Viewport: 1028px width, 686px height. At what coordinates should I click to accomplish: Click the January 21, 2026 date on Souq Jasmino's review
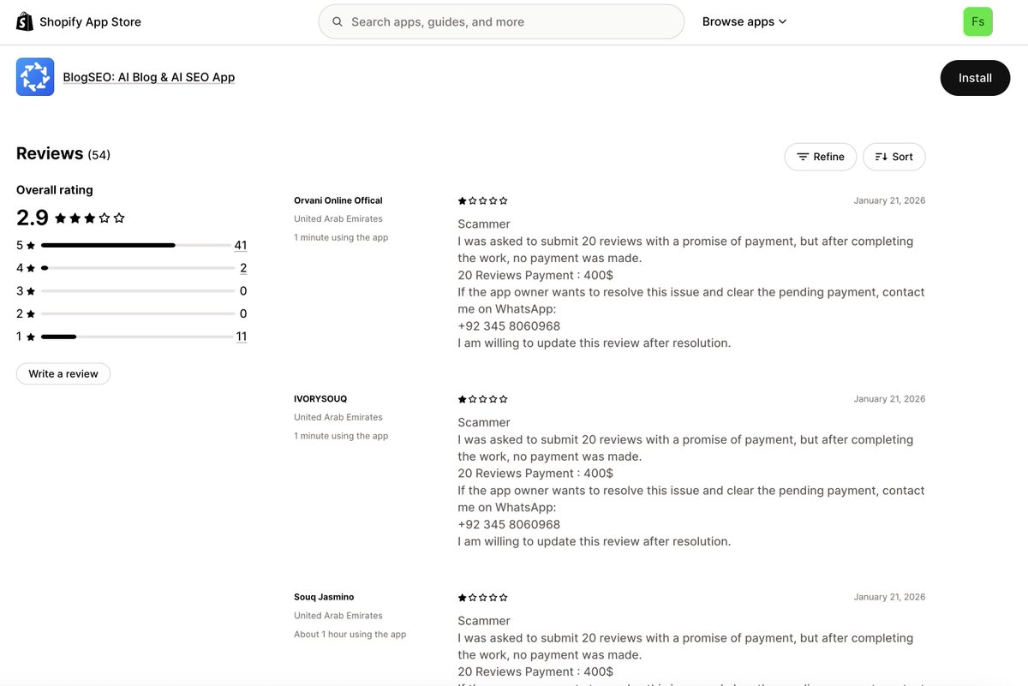(889, 597)
